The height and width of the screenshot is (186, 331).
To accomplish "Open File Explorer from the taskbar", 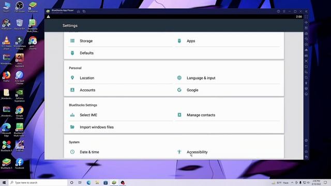I will click(97, 182).
